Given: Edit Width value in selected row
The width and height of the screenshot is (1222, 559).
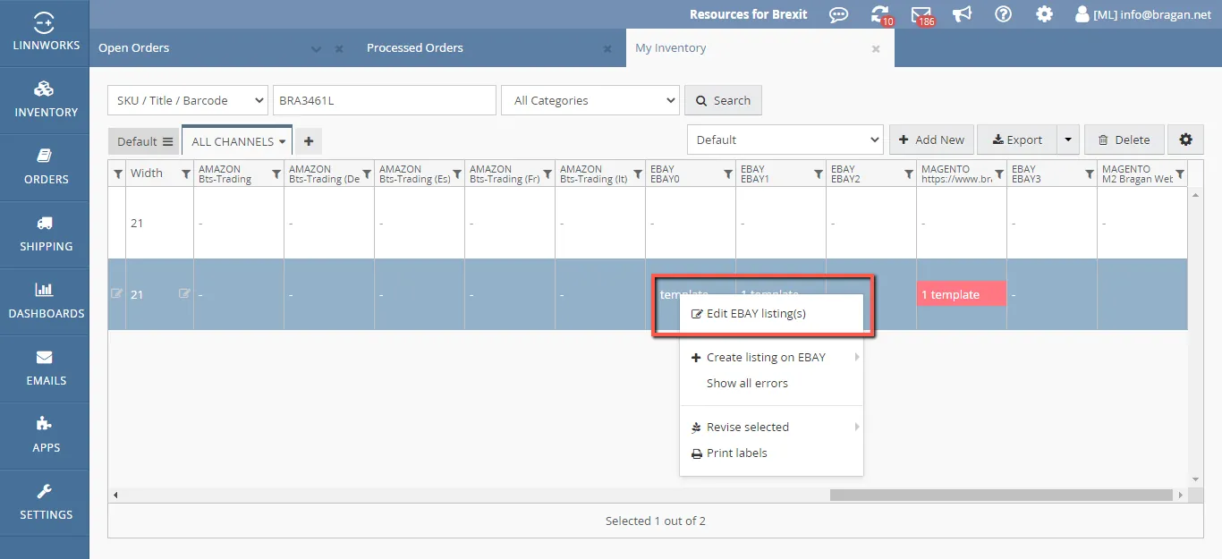Looking at the screenshot, I should 185,293.
